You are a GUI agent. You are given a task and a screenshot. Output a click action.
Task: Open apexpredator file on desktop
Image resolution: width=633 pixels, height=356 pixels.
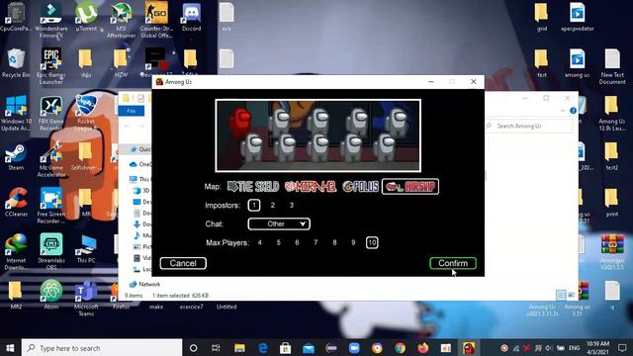(578, 17)
